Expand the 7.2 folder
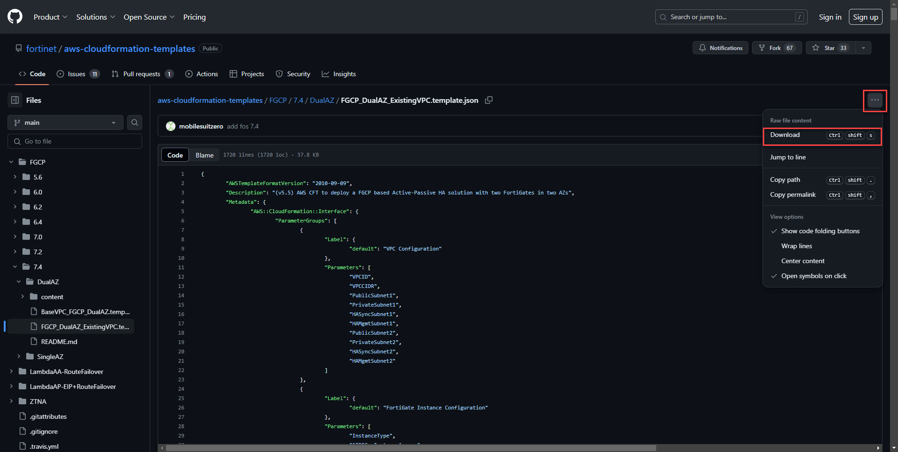 [15, 252]
